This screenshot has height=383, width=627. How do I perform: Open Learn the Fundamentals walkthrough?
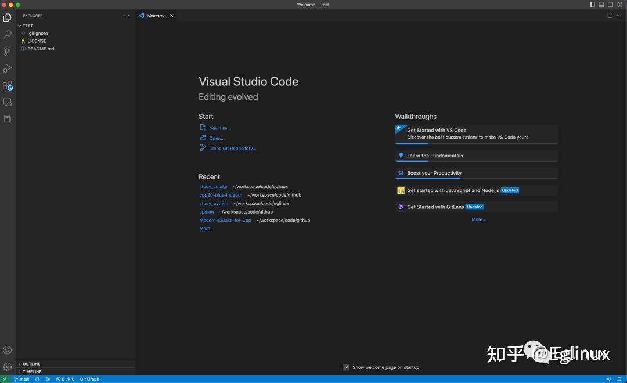click(476, 156)
